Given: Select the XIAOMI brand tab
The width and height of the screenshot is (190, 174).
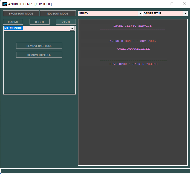Looking at the screenshot, I should coord(13,22).
